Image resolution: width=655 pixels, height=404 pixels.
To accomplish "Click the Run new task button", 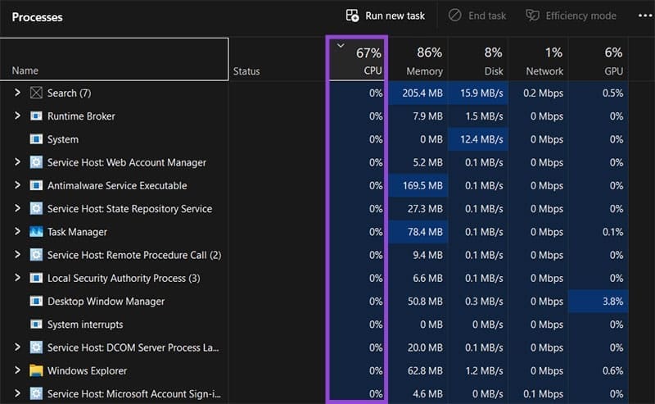I will click(386, 16).
